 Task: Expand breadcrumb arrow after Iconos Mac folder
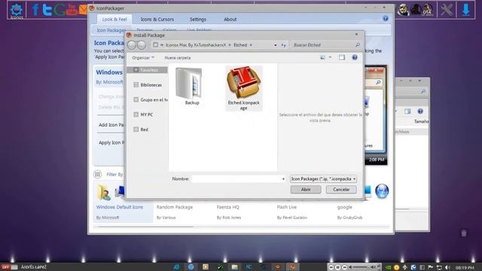(229, 45)
